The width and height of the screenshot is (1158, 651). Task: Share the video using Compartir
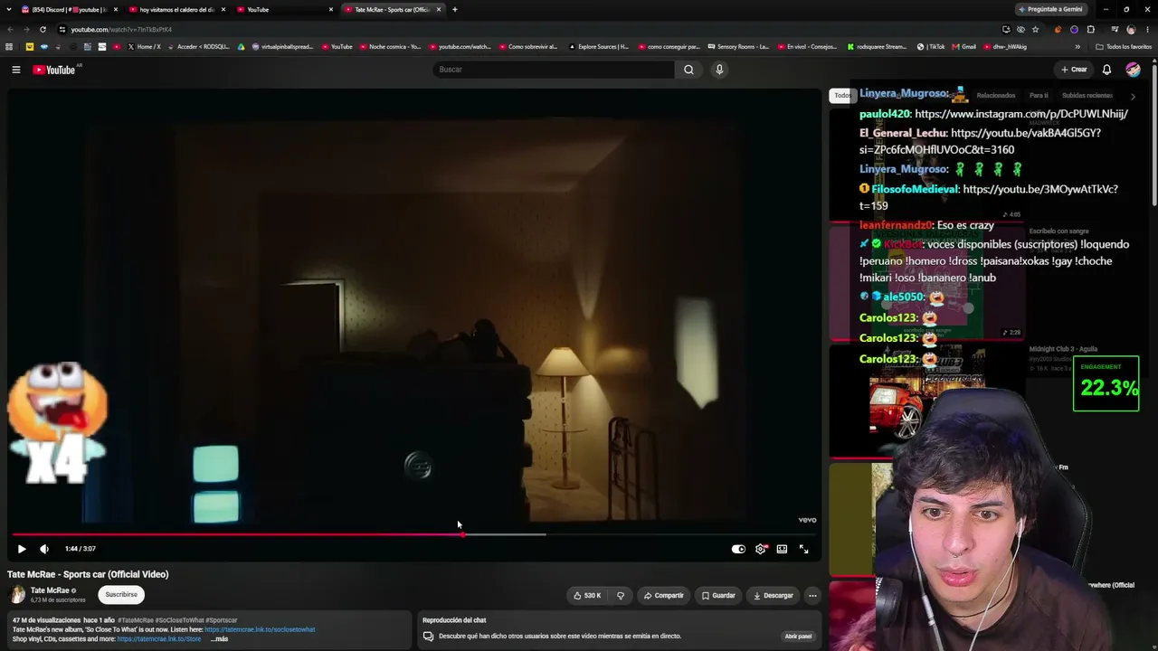pos(663,595)
